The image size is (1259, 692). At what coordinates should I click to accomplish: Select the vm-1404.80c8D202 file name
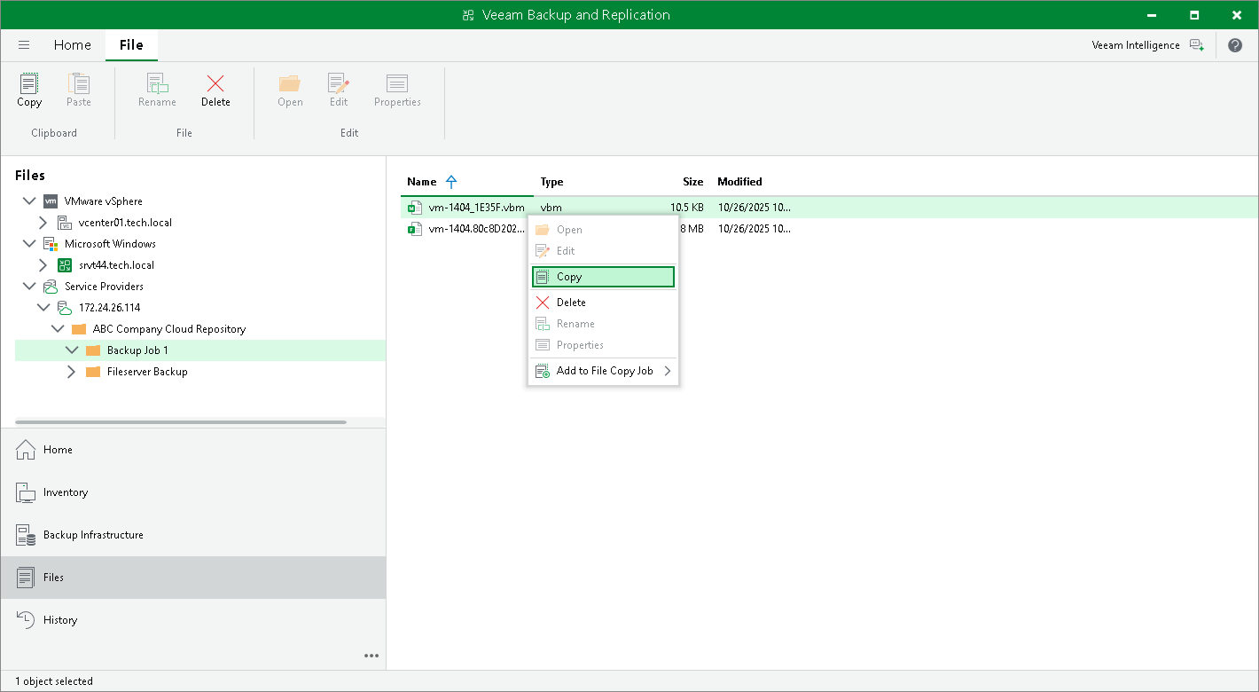pos(478,229)
